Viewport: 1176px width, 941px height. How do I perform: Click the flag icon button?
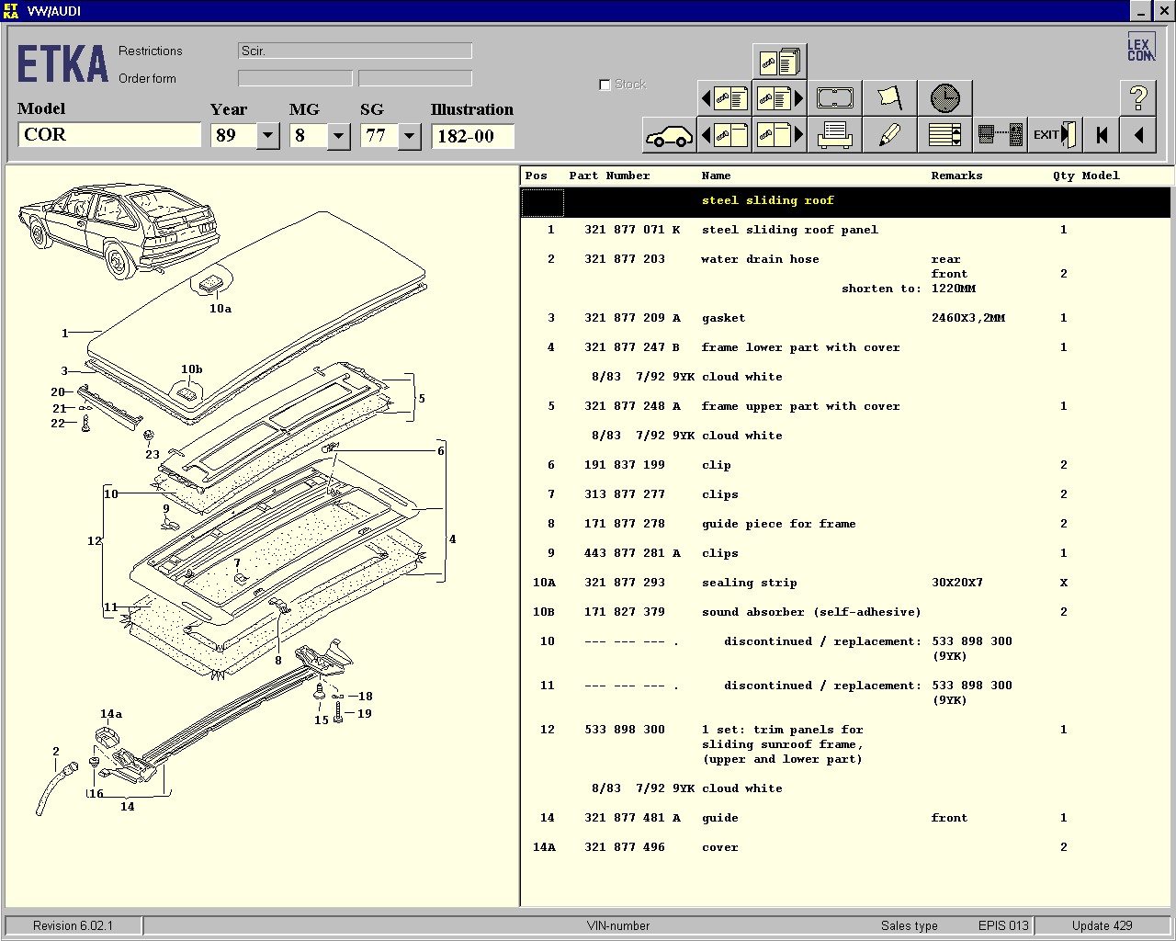(889, 97)
